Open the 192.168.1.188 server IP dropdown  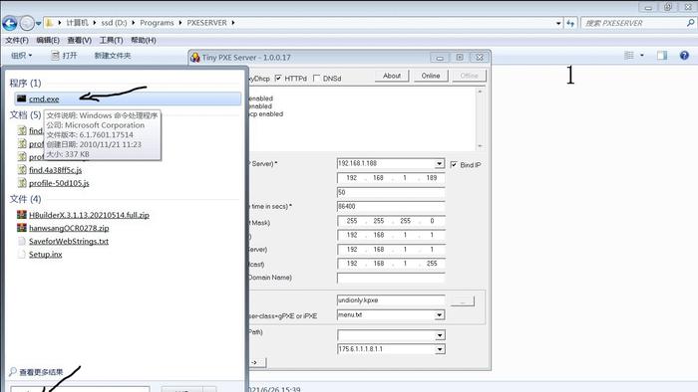pos(440,163)
